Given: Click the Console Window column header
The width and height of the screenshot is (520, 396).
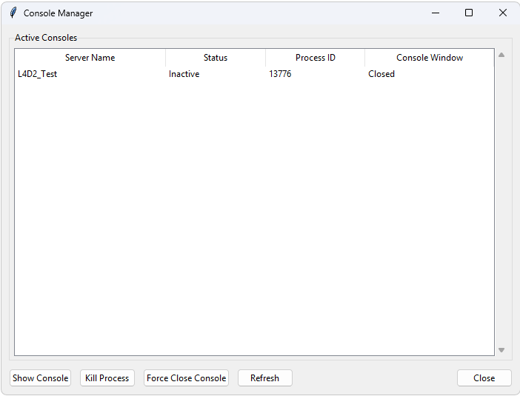Looking at the screenshot, I should click(430, 58).
